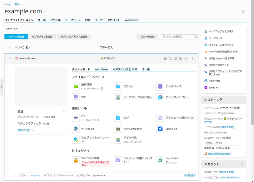Click the 説明を追加 link at bottom
This screenshot has height=182, width=254.
(x=190, y=176)
